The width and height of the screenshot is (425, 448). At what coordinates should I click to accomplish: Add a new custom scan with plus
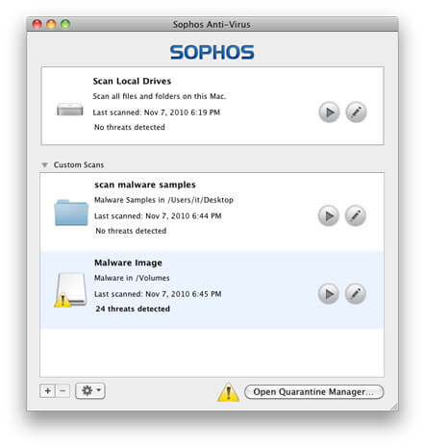click(47, 391)
